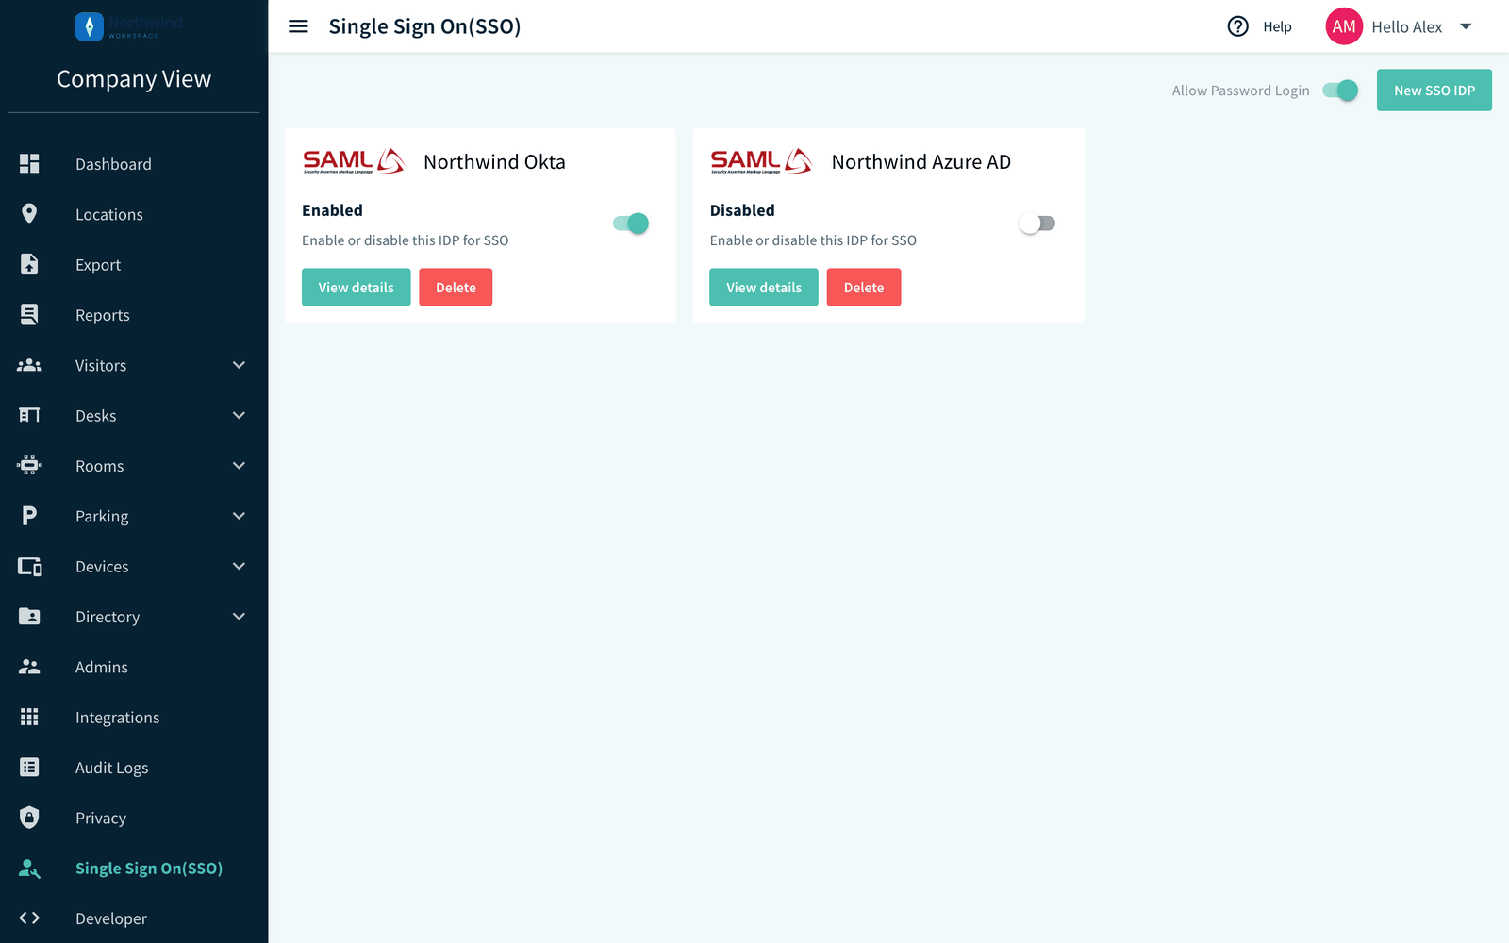The image size is (1509, 943).
Task: Click the Privacy shield icon
Action: pos(29,818)
